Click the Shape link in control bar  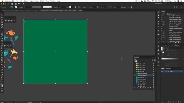tap(84, 7)
